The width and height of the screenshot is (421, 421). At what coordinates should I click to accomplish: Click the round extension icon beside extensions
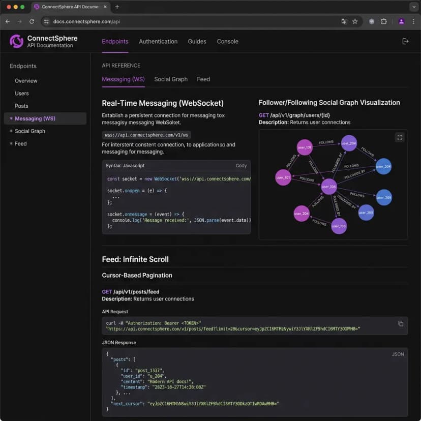pos(372,21)
